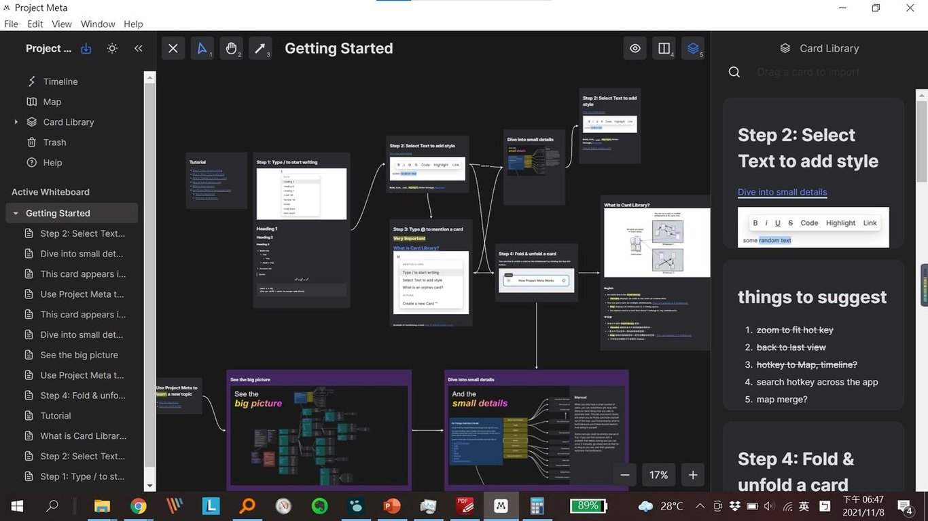The width and height of the screenshot is (928, 521).
Task: Open PowerPoint from the taskbar
Action: (x=392, y=506)
